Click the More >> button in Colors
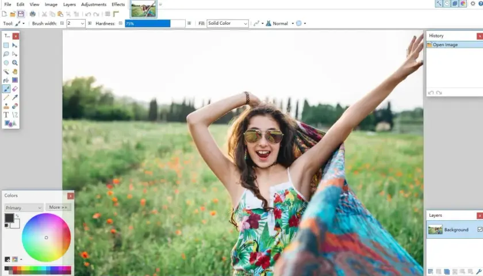 point(58,208)
